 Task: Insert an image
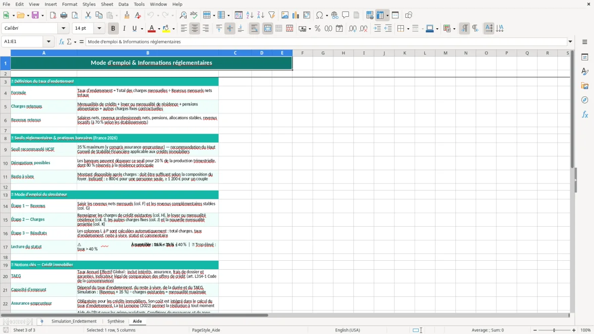[x=285, y=15]
